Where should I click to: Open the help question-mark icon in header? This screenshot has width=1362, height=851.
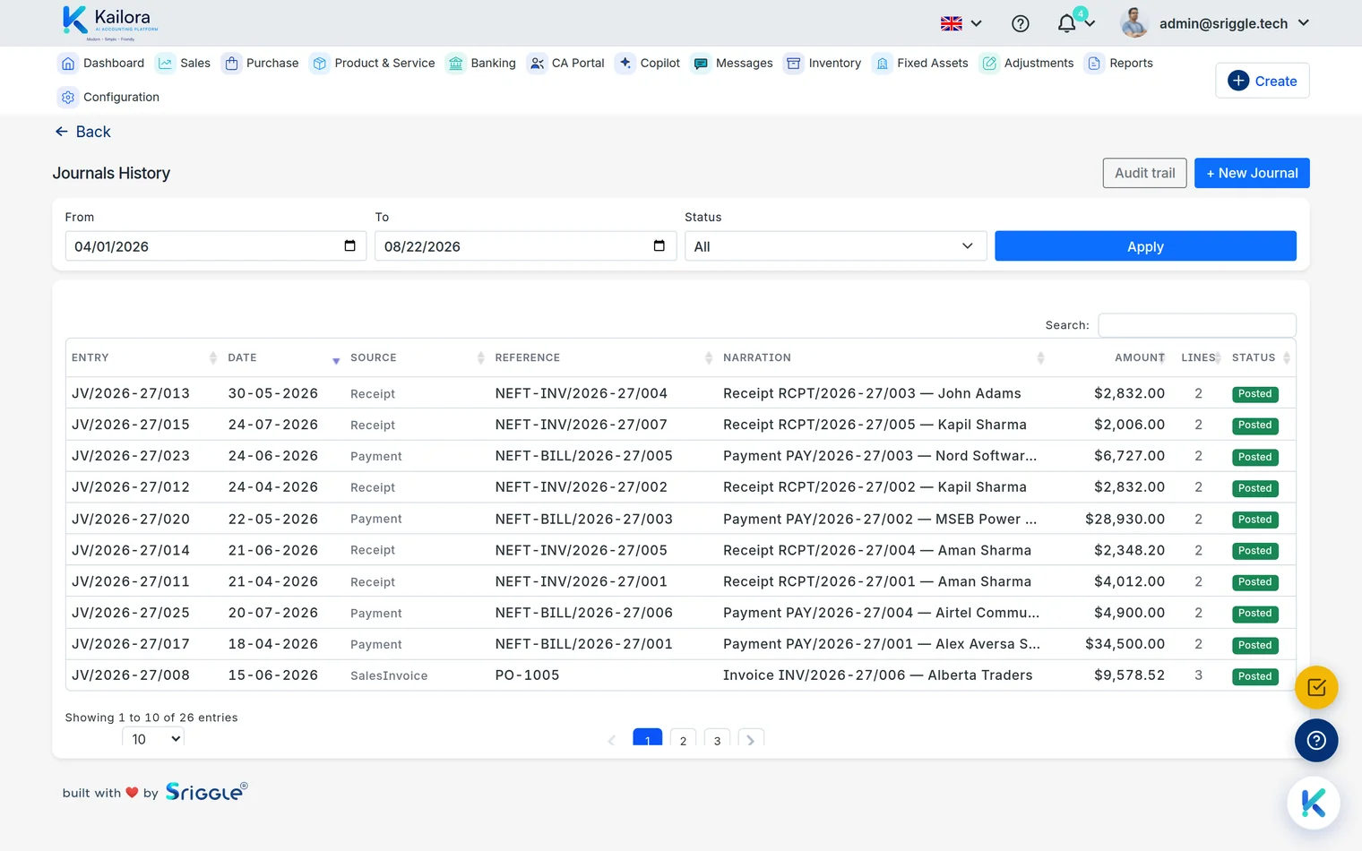[1020, 23]
